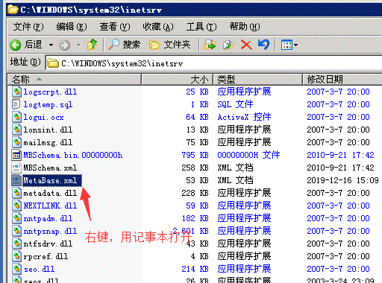Sort by the 大小 column header

177,80
